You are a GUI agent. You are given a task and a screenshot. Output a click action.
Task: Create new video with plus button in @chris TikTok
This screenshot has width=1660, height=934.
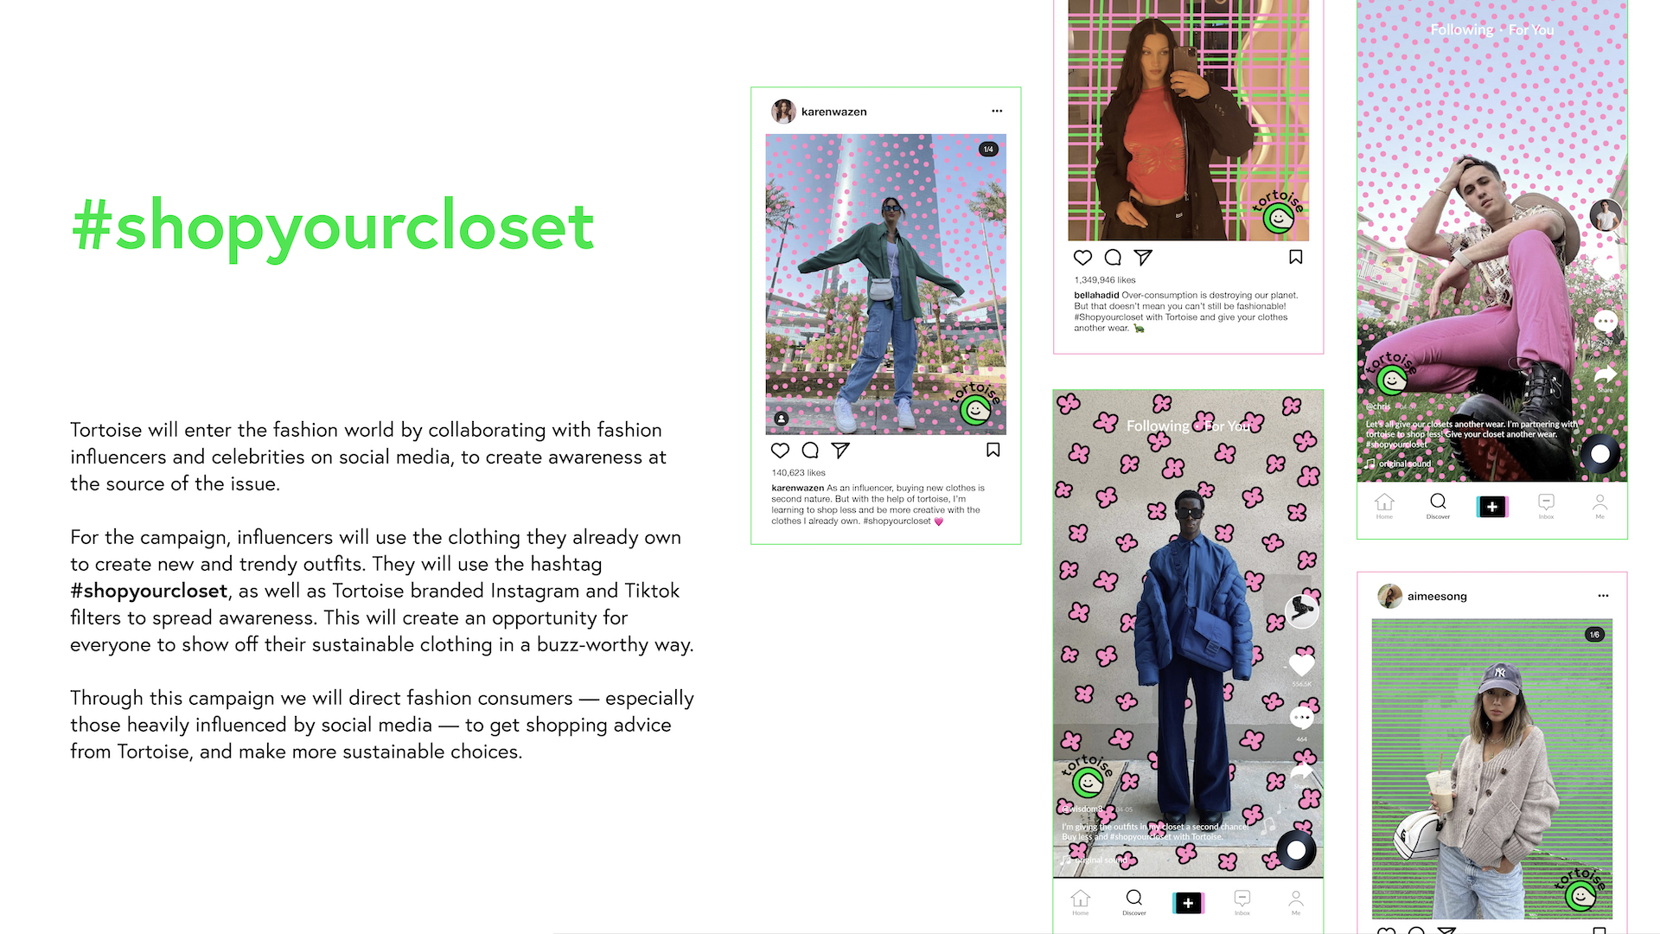point(1492,507)
